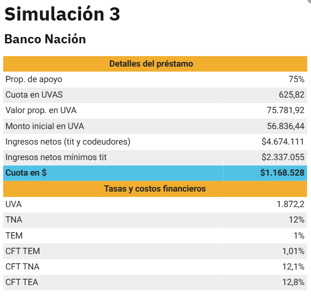Click the Monto inicial en UVA label
The height and width of the screenshot is (296, 311).
coord(45,126)
